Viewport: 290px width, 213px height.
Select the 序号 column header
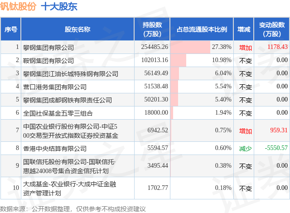(x=11, y=29)
